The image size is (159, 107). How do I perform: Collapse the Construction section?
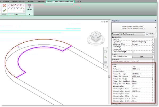[153, 37]
